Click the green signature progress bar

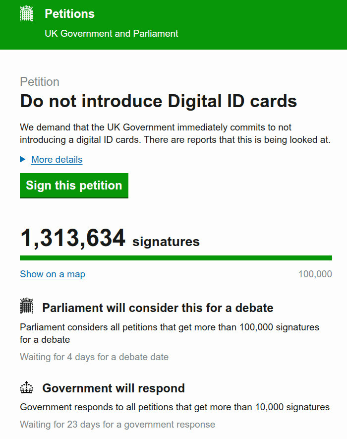pos(175,258)
